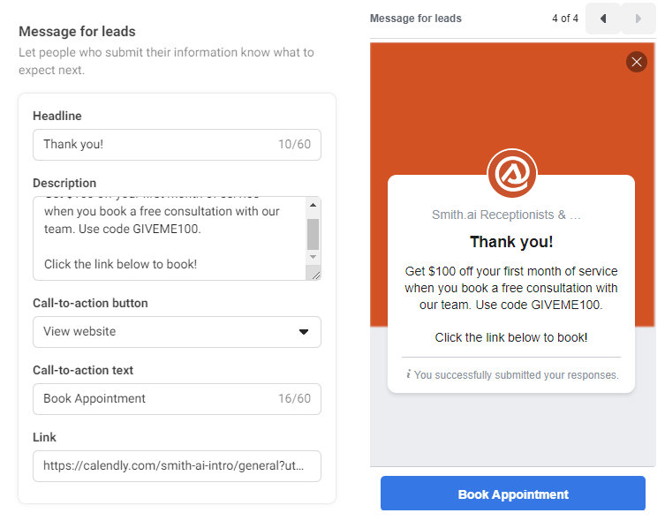Click the Smith.ai logo in preview
665x528 pixels.
pos(511,173)
